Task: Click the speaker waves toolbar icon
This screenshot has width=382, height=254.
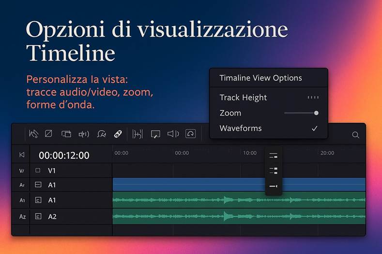Action: coord(84,134)
